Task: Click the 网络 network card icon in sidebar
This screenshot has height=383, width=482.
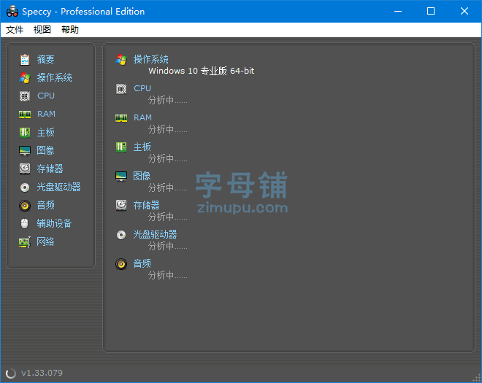Action: coord(25,242)
